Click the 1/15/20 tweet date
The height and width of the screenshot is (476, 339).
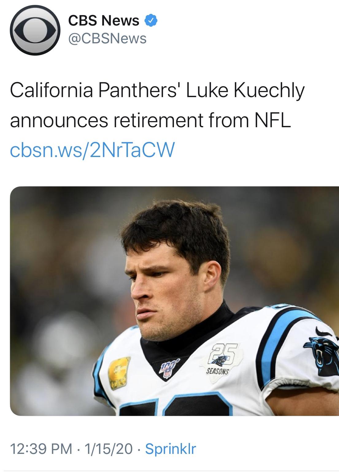pos(109,449)
